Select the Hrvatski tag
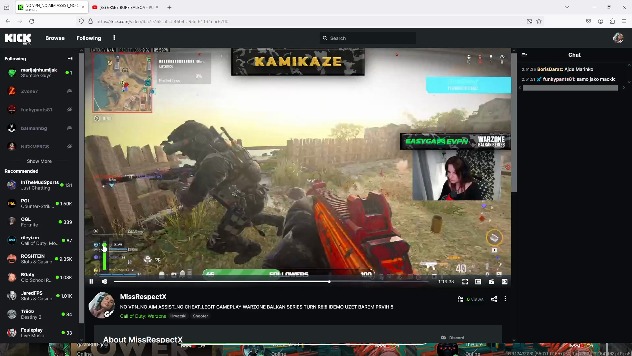Viewport: 632px width, 356px height. tap(178, 316)
